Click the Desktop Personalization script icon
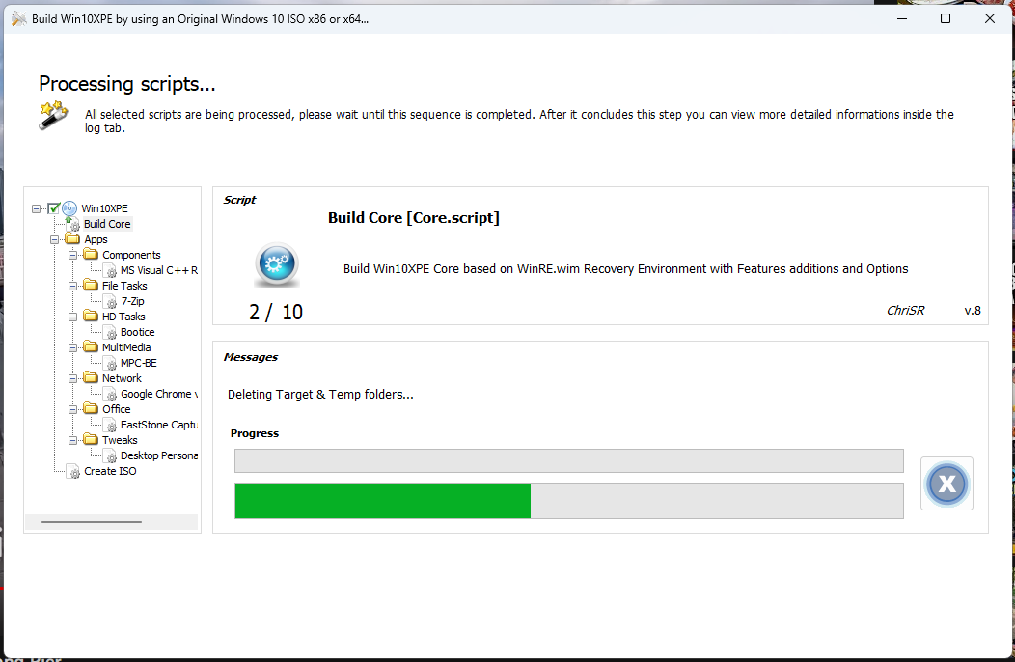 111,456
